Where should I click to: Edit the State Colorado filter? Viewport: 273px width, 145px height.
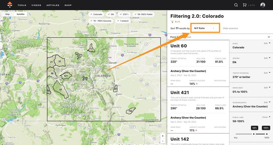coord(267,43)
